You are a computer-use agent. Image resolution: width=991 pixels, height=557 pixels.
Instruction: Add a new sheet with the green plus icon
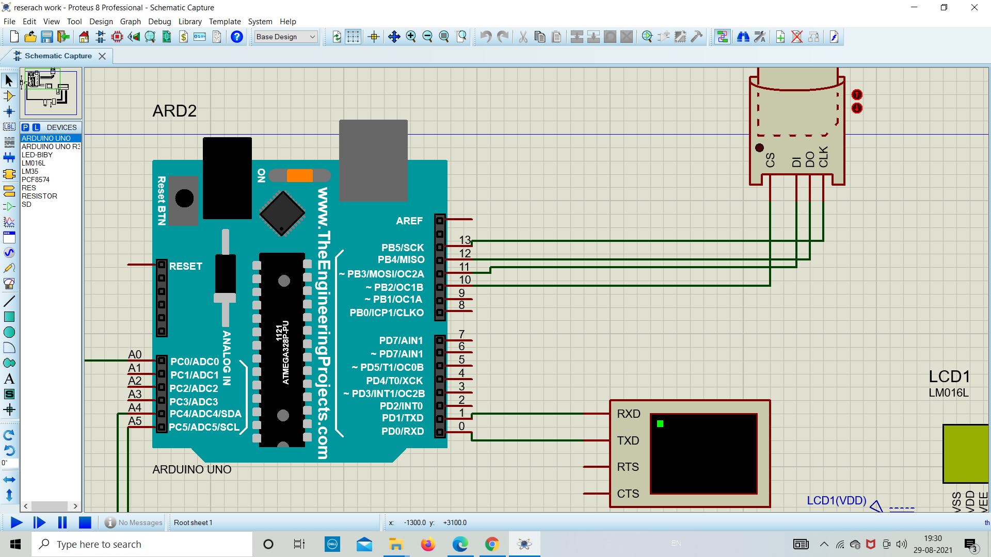click(x=780, y=37)
